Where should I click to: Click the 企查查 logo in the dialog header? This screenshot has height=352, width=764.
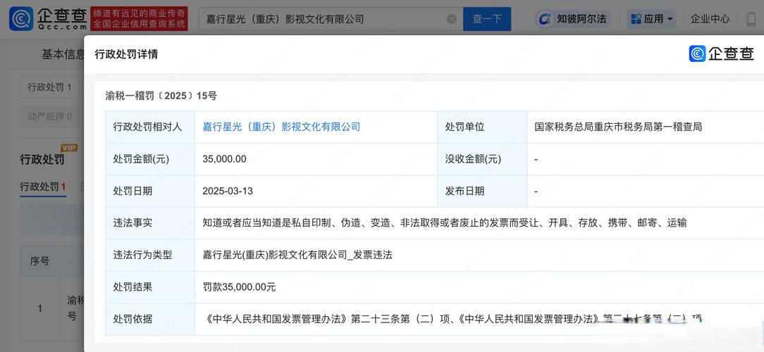722,54
